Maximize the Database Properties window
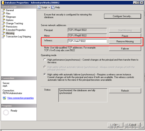 (138, 2)
